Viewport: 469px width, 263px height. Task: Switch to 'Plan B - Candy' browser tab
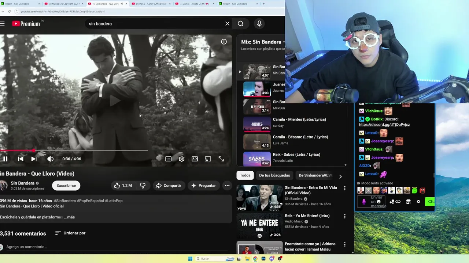click(150, 4)
